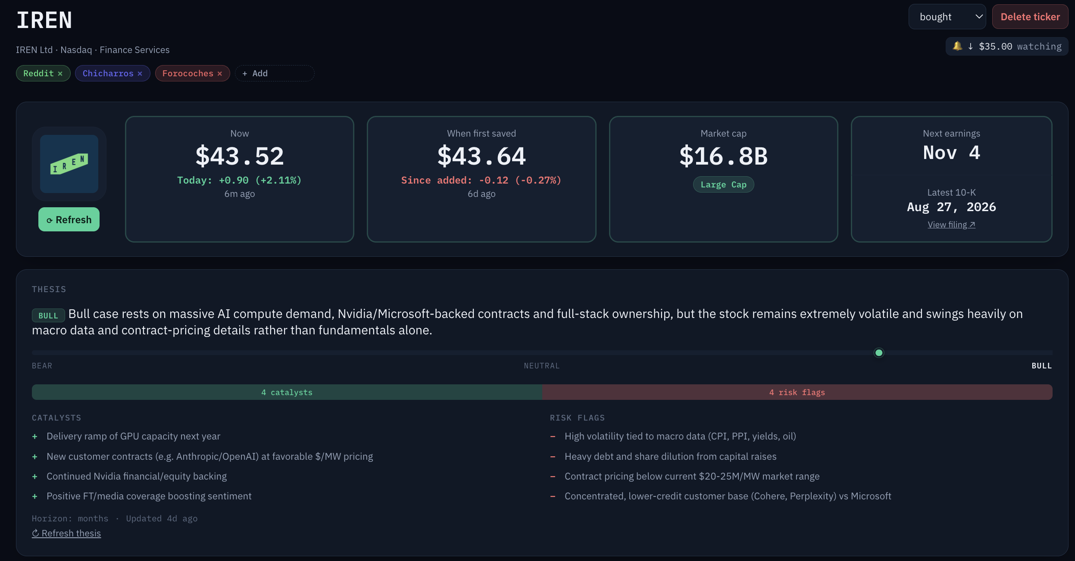Click the sentiment slider knob near BULL

[879, 353]
